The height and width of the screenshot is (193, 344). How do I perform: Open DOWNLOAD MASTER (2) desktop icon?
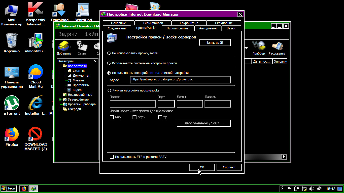tap(36, 139)
